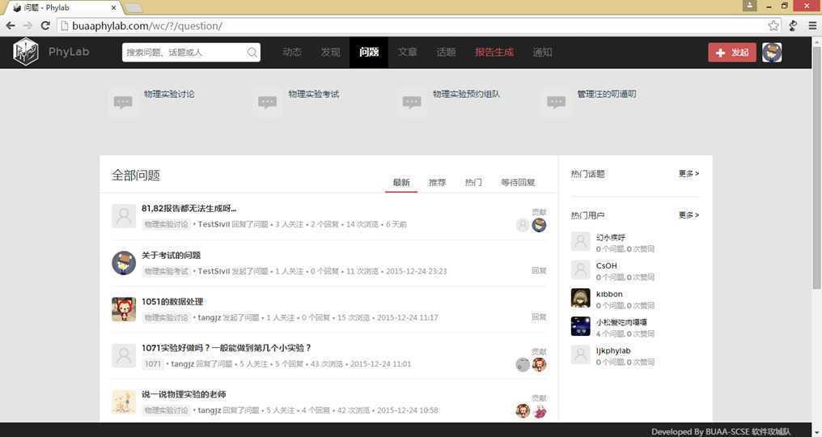The image size is (822, 437).
Task: Click the browser extension icon beside star
Action: coord(793,26)
